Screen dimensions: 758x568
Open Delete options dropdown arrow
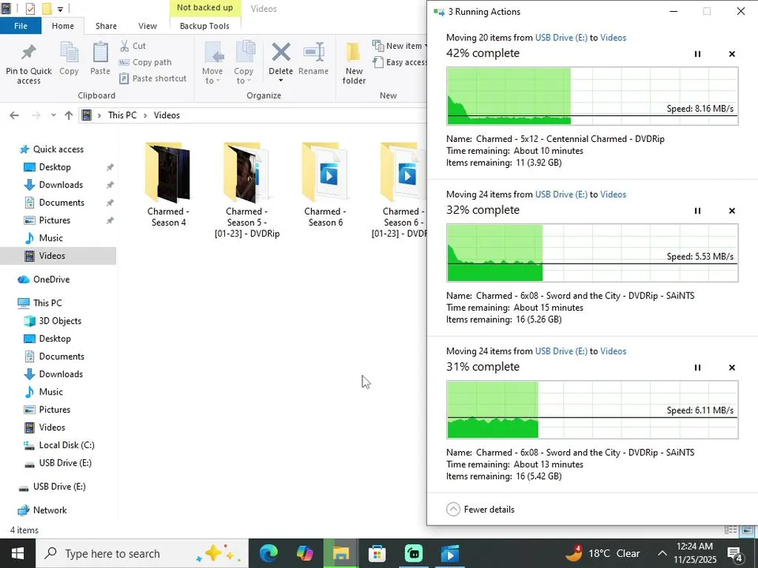[x=281, y=80]
